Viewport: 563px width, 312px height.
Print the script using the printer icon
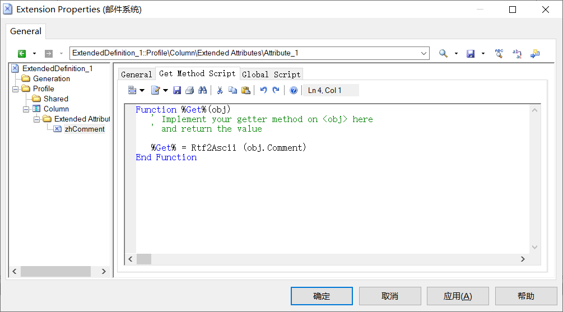click(x=189, y=91)
